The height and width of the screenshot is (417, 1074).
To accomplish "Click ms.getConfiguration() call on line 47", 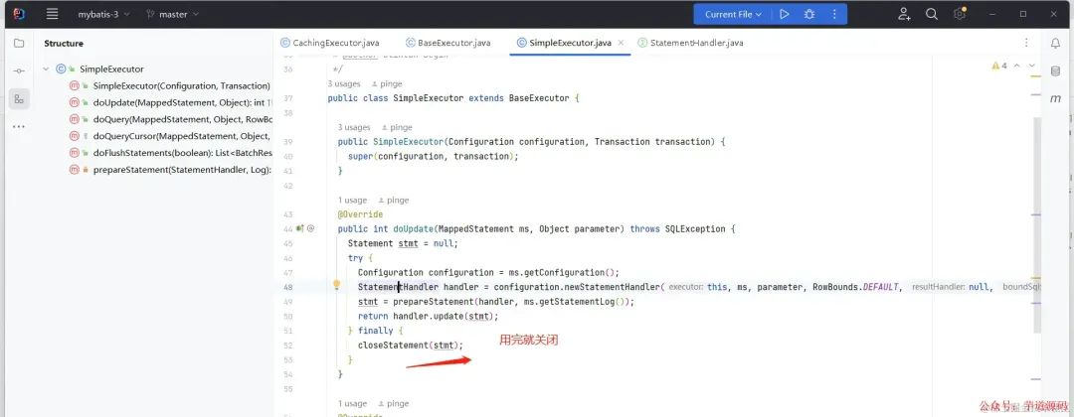I will coord(564,272).
